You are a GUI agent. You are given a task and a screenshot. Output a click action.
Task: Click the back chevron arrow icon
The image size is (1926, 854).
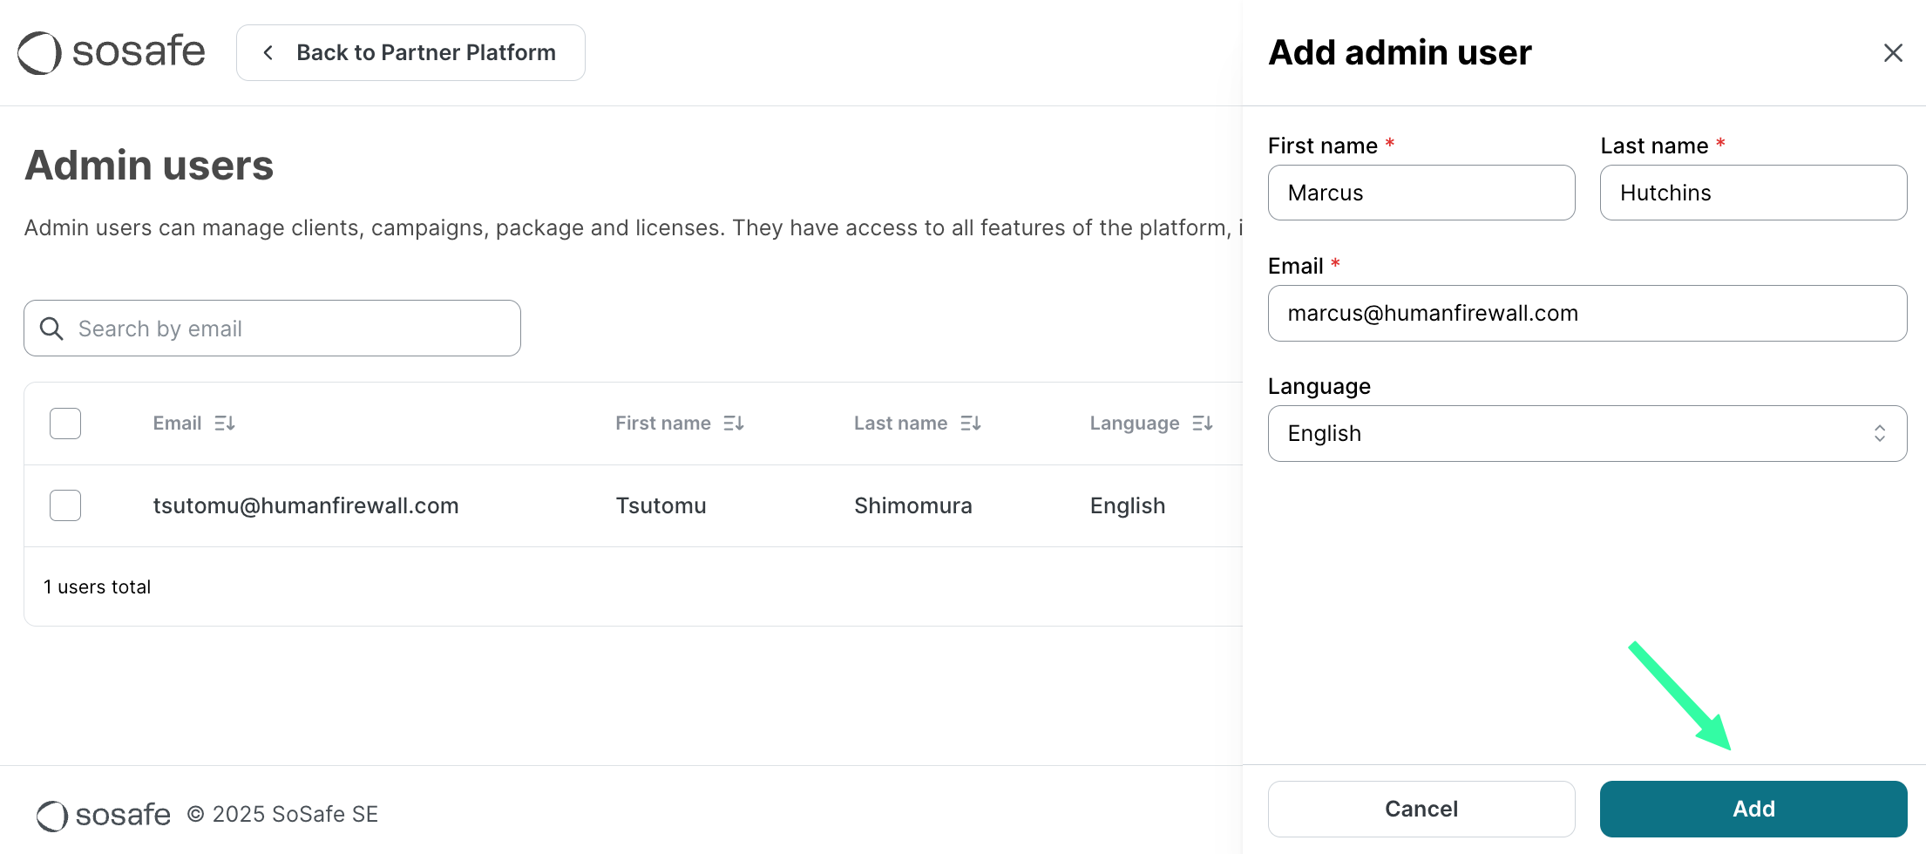tap(268, 53)
